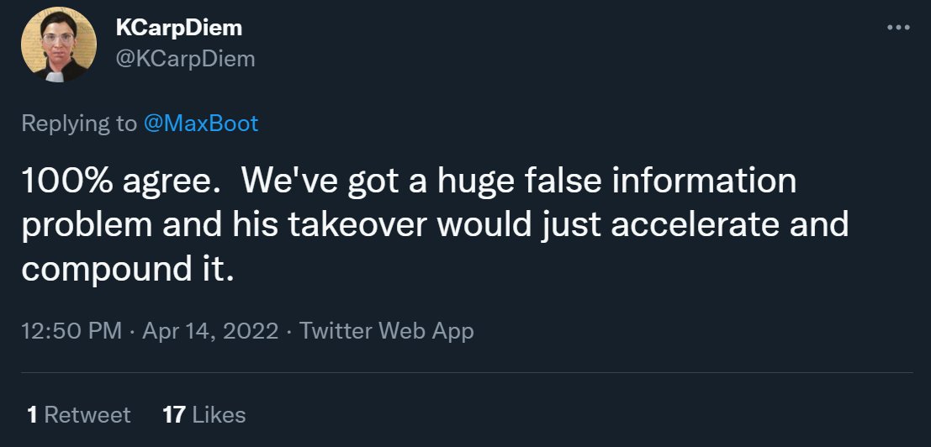Click the "compound it." final line

tap(126, 271)
